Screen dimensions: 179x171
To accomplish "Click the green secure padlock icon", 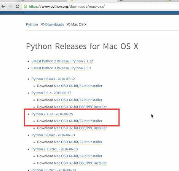I will [26, 6].
